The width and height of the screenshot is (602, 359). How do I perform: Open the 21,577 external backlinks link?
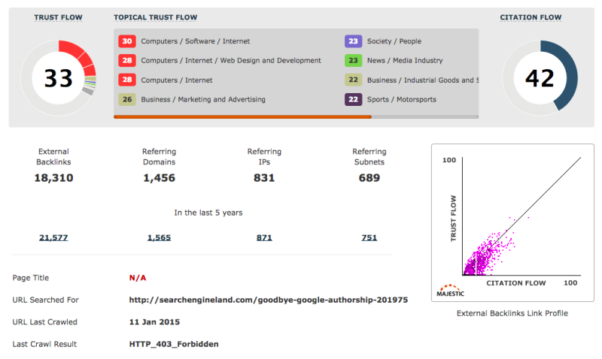[53, 237]
